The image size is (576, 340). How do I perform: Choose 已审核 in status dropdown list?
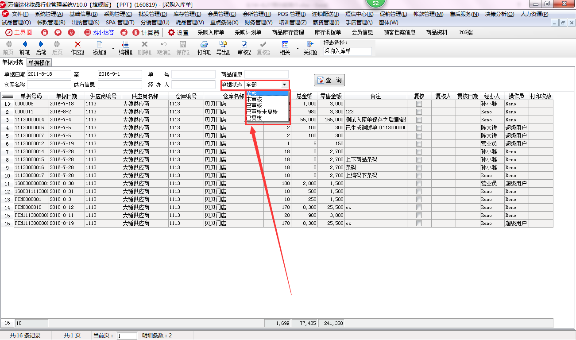[x=267, y=105]
